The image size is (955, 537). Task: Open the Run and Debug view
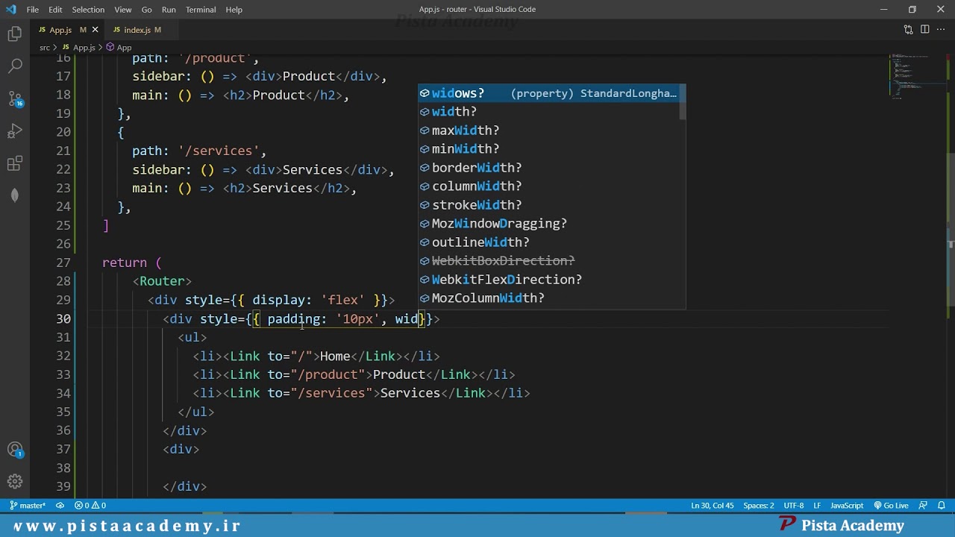pyautogui.click(x=15, y=131)
